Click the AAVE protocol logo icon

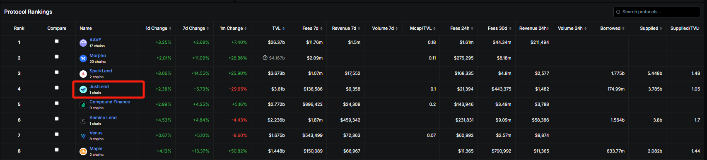pos(83,43)
